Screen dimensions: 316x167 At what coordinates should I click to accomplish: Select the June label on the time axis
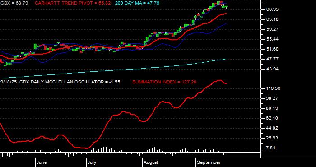click(x=42, y=162)
